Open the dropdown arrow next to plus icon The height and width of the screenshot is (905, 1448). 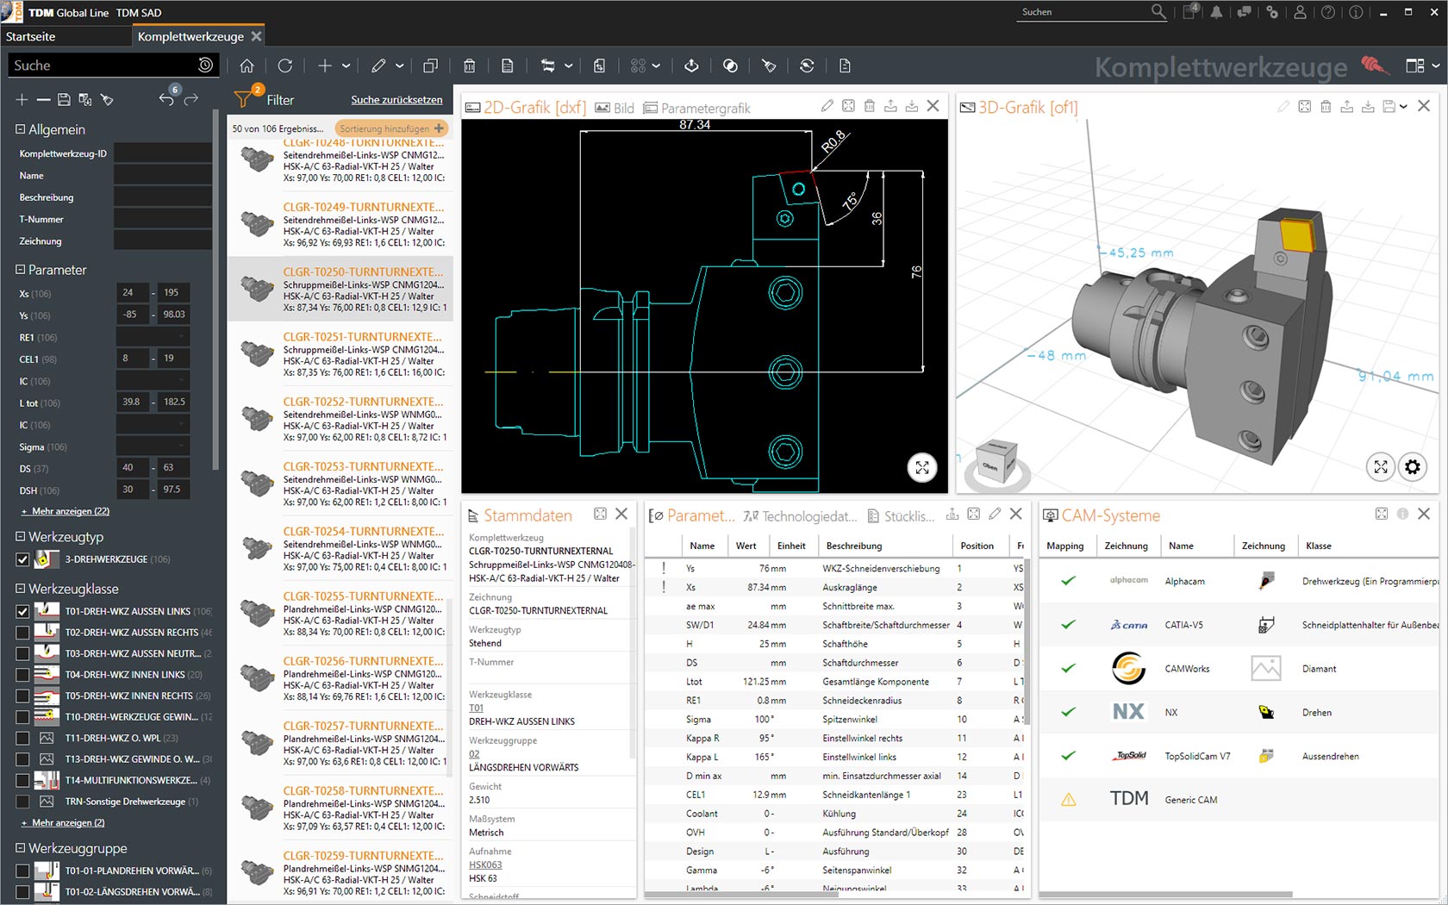point(346,66)
